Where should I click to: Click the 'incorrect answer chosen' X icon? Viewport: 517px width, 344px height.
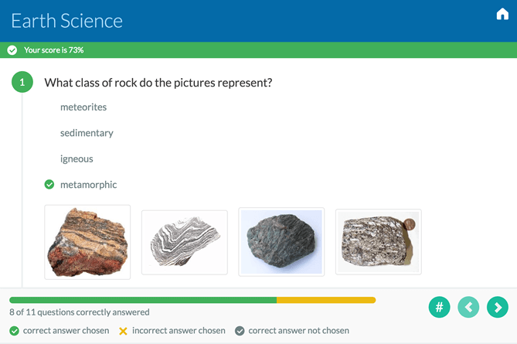(123, 331)
